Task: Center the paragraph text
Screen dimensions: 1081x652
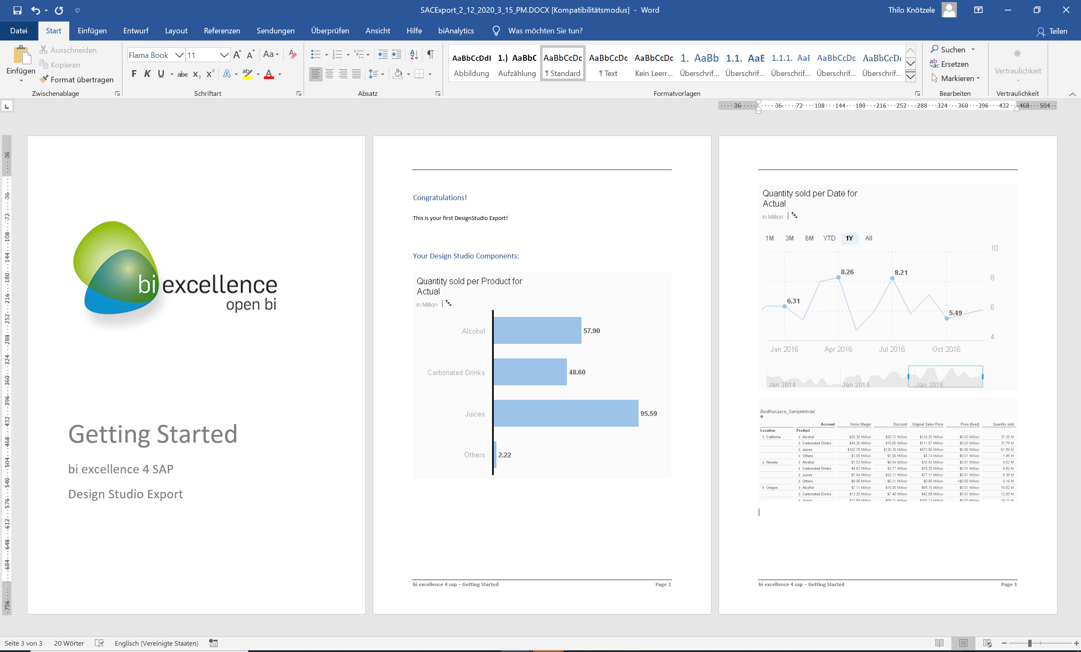Action: [329, 74]
